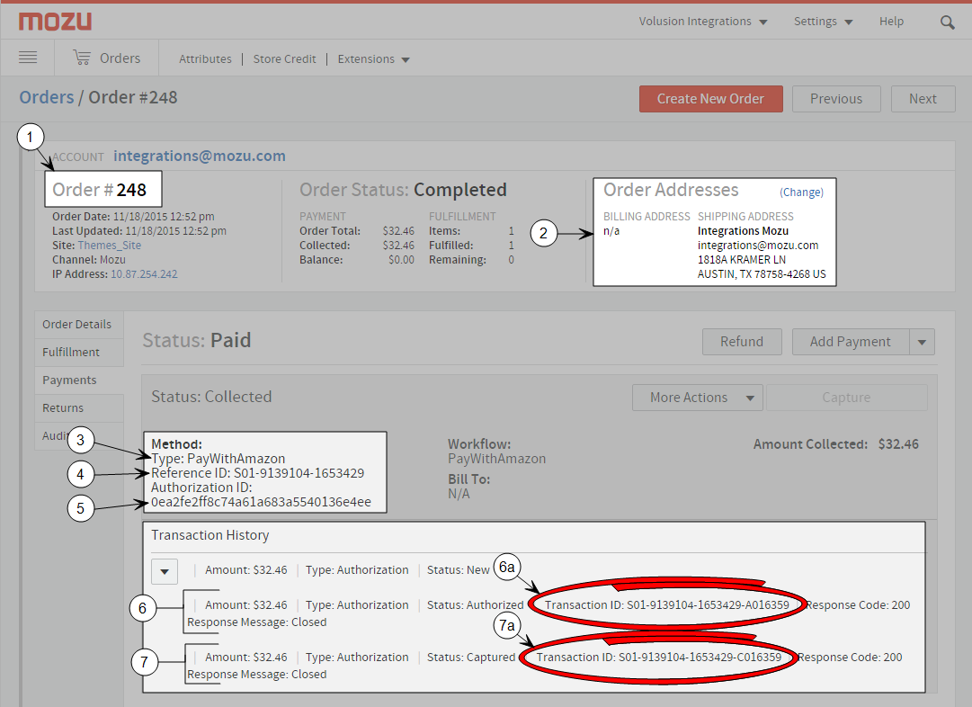Select Transaction ID ending C016359

point(659,657)
